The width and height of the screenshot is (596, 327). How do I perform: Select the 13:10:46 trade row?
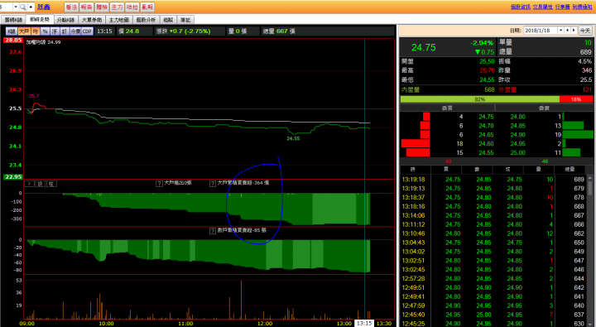click(x=493, y=233)
